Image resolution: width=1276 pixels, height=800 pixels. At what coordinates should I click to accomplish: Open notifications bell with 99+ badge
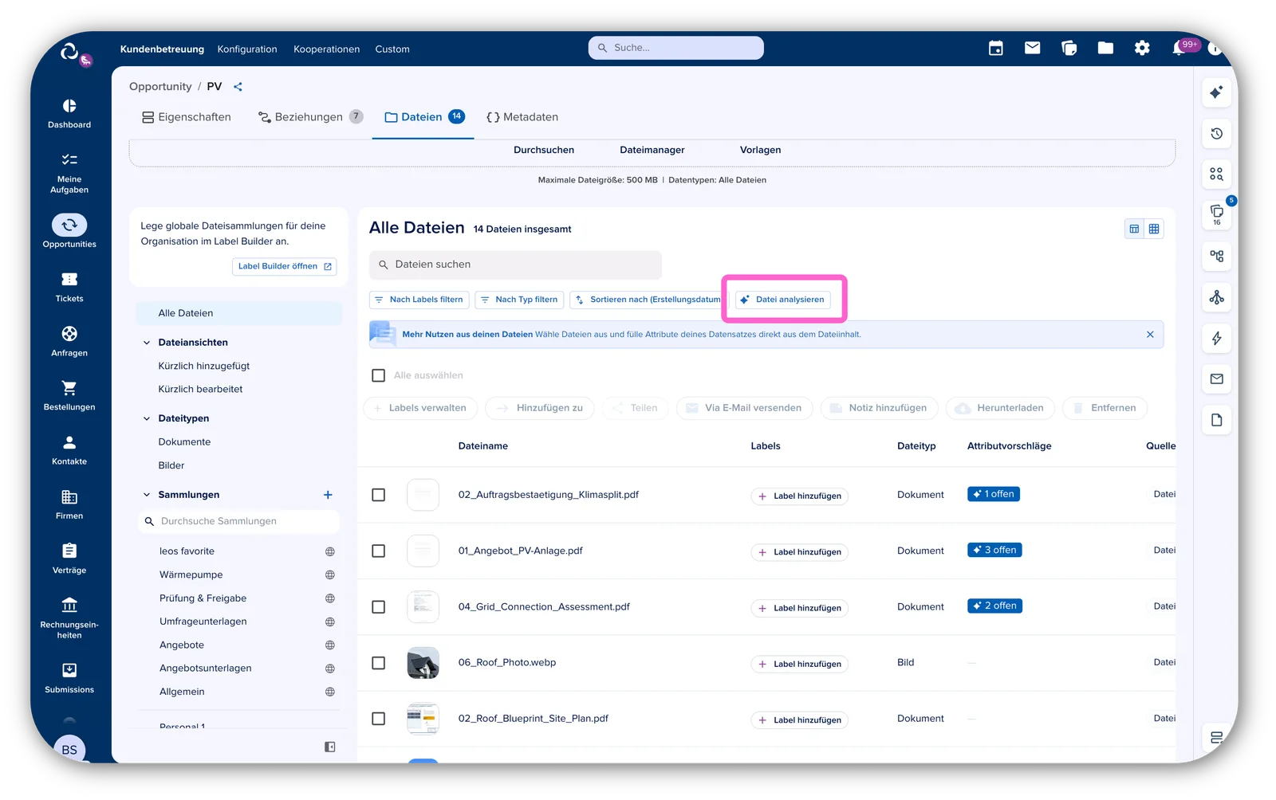1180,48
